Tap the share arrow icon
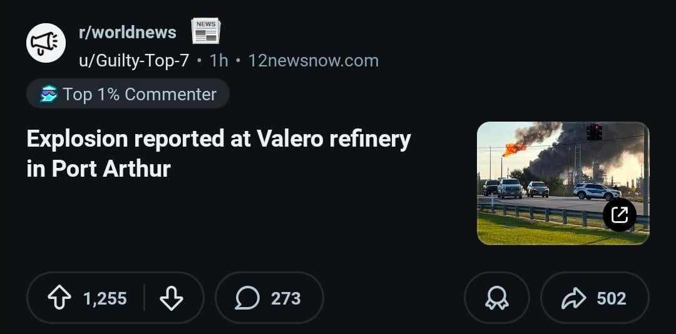Viewport: 676px width, 334px height. [573, 298]
